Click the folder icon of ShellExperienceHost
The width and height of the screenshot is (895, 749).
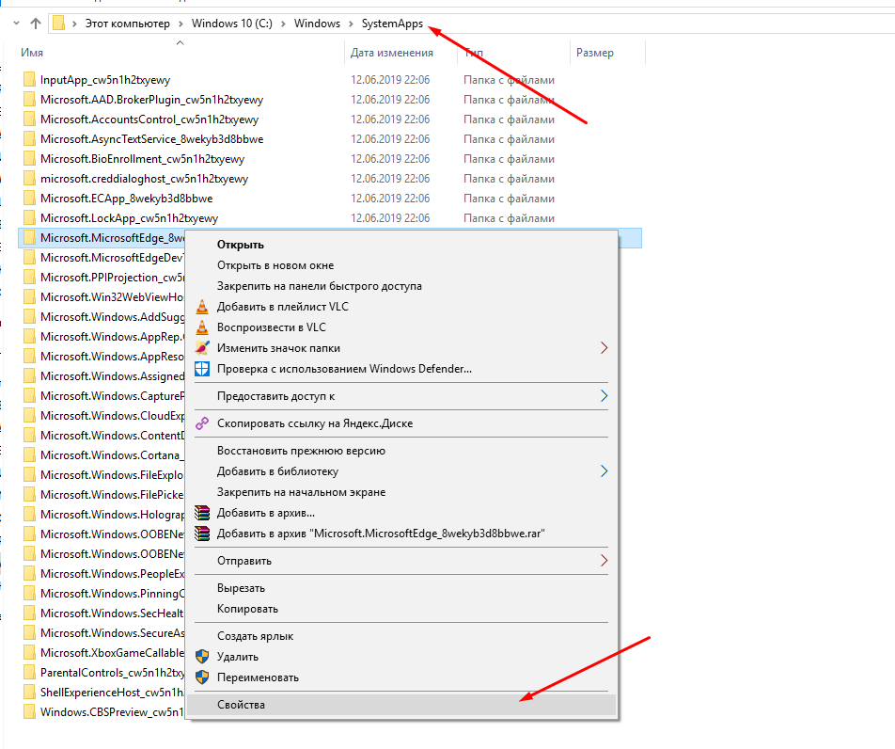point(30,693)
